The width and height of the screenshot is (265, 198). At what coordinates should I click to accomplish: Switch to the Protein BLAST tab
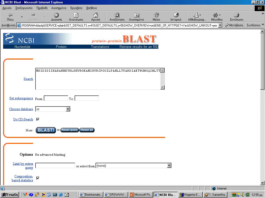[61, 47]
